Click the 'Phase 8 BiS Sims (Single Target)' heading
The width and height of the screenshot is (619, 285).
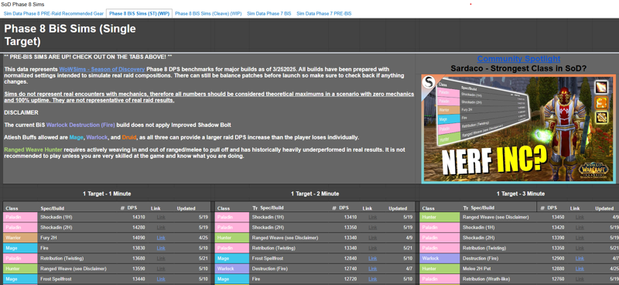70,35
